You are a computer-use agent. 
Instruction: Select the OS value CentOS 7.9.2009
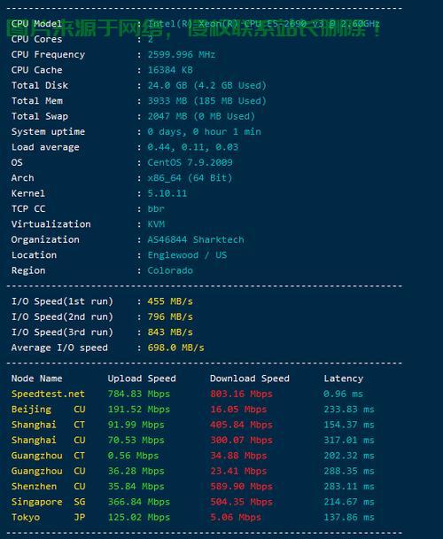click(x=190, y=162)
